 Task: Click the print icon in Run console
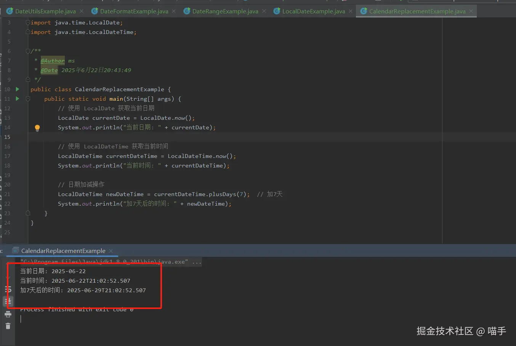(x=8, y=314)
